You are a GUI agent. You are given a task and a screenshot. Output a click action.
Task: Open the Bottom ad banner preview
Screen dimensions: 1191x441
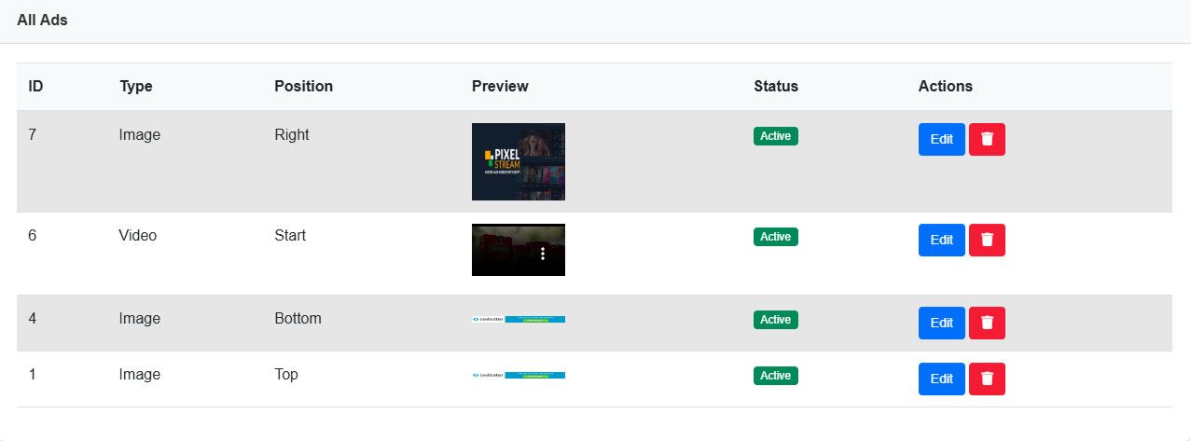pyautogui.click(x=518, y=319)
